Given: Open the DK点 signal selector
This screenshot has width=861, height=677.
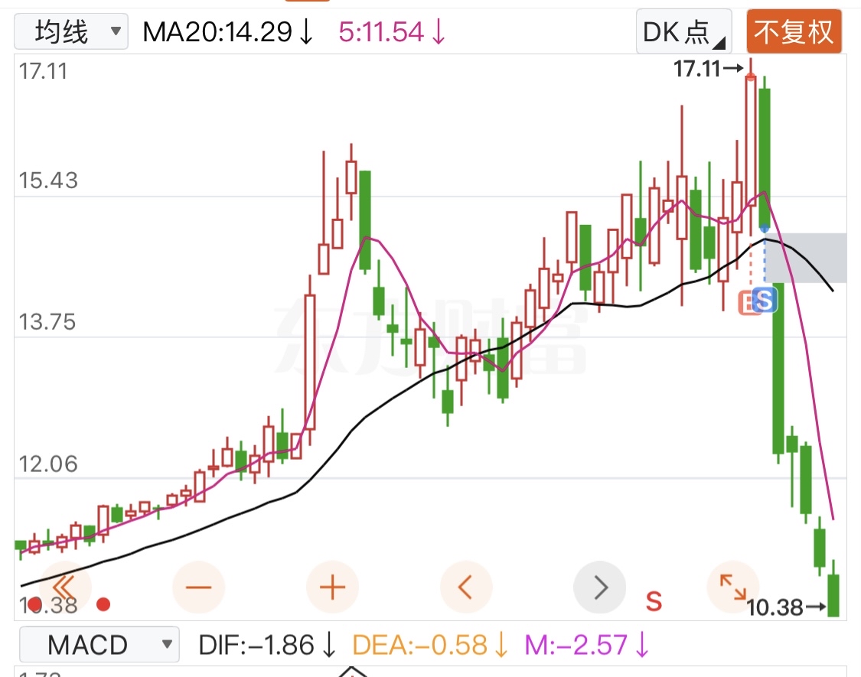Looking at the screenshot, I should click(683, 31).
